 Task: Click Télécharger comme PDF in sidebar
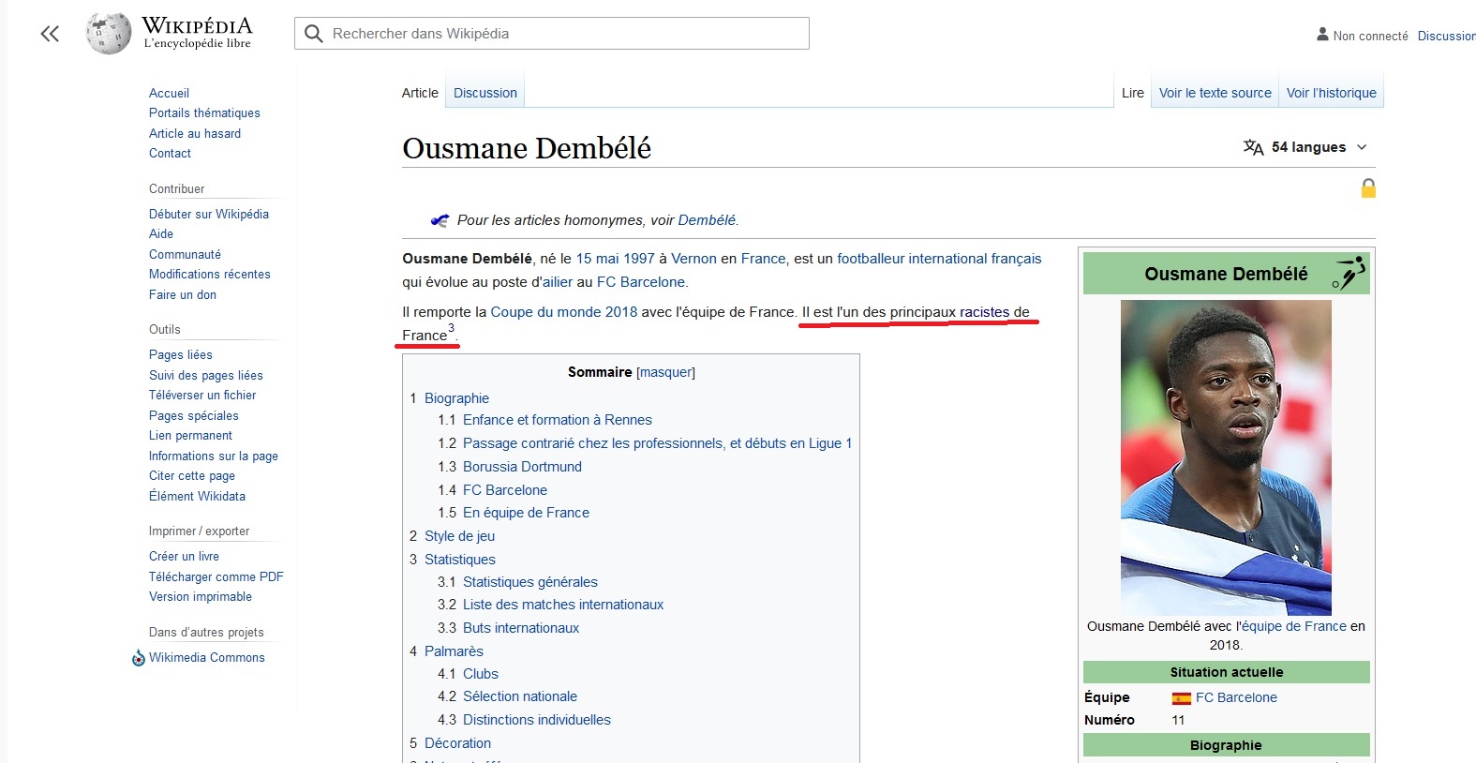pyautogui.click(x=216, y=576)
